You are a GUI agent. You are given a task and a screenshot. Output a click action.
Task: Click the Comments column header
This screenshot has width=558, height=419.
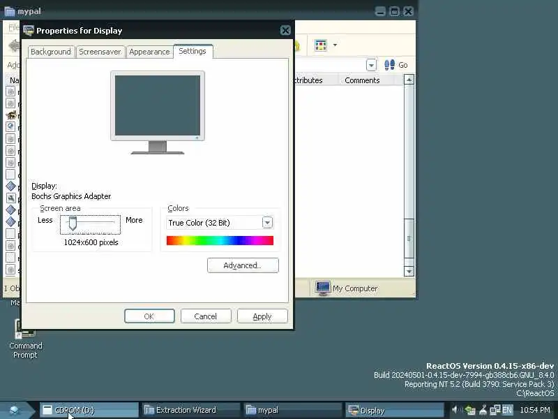point(362,80)
